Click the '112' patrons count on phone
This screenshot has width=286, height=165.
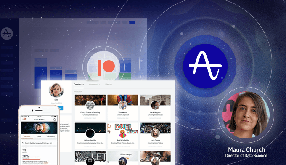point(24,150)
